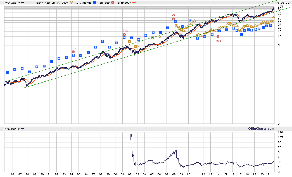Click the '45' P/E axis label
Screen dimensions: 292x177
click(279, 157)
